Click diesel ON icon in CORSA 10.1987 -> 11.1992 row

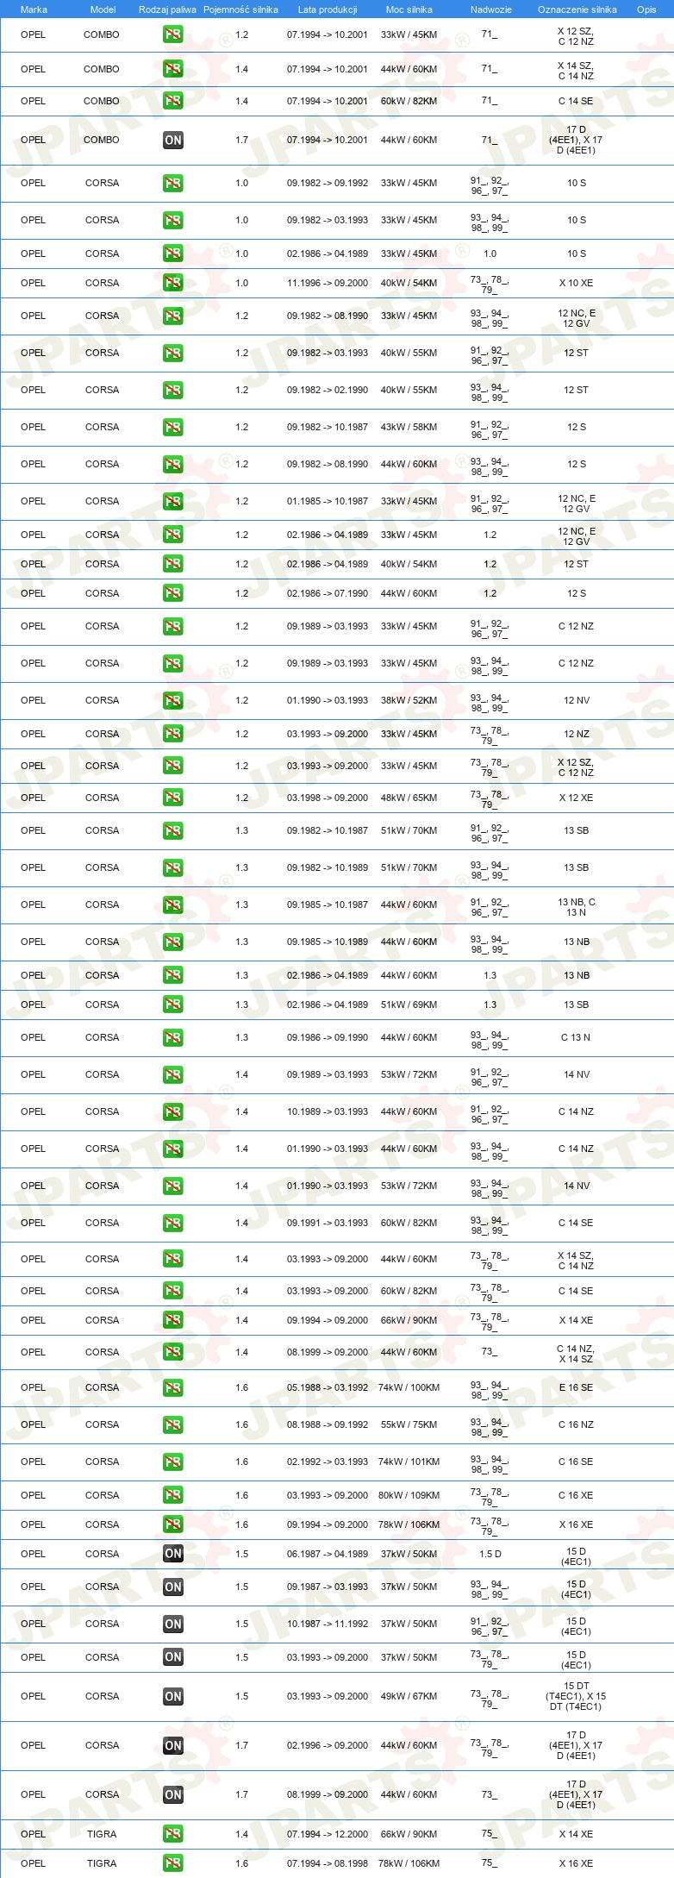(173, 1624)
